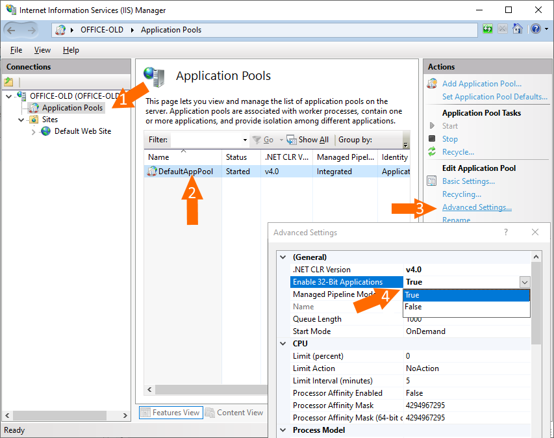Viewport: 554px width, 438px height.
Task: Open the Enable 32-Bit Applications dropdown arrow
Action: (525, 282)
